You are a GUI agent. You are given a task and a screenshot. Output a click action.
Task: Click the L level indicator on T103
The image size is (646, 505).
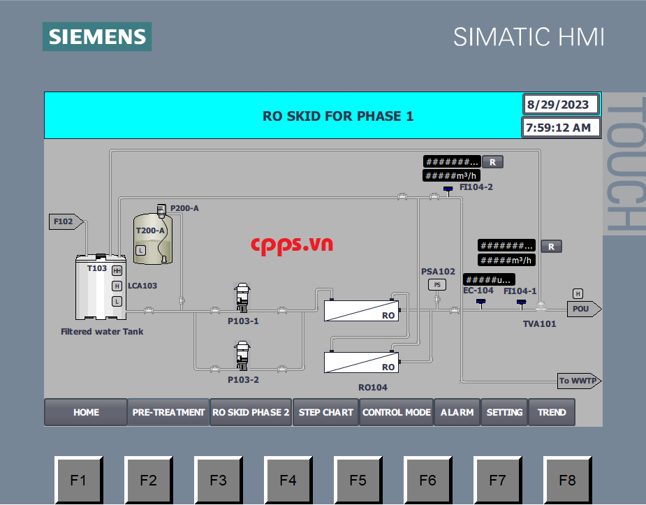click(117, 301)
